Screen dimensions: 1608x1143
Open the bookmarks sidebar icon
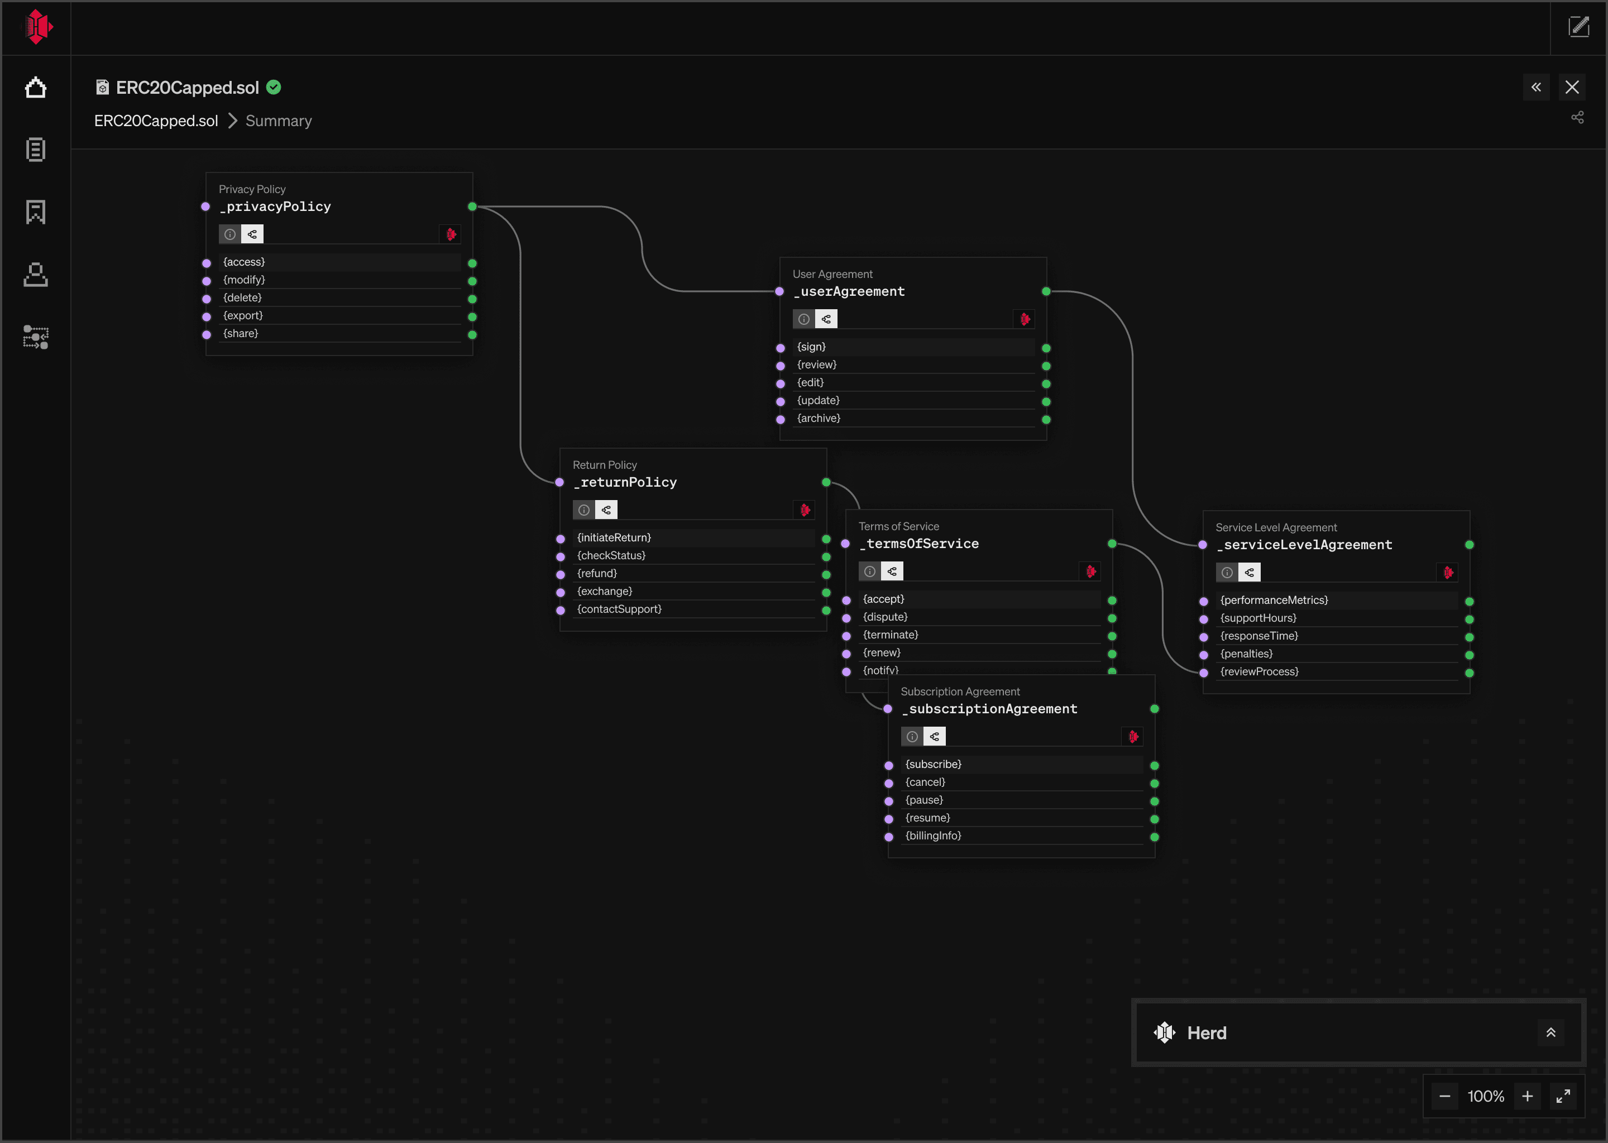click(35, 212)
